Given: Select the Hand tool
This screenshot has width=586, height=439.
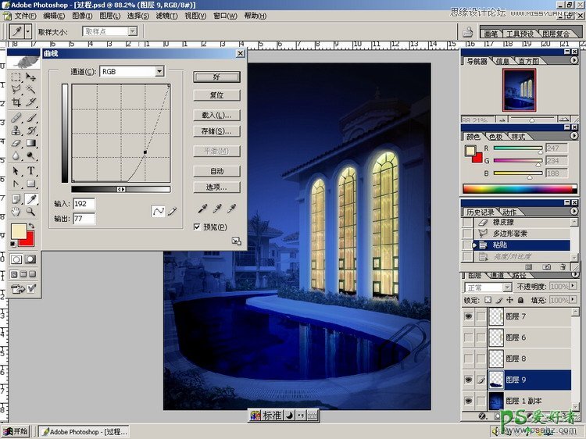Looking at the screenshot, I should (16, 211).
